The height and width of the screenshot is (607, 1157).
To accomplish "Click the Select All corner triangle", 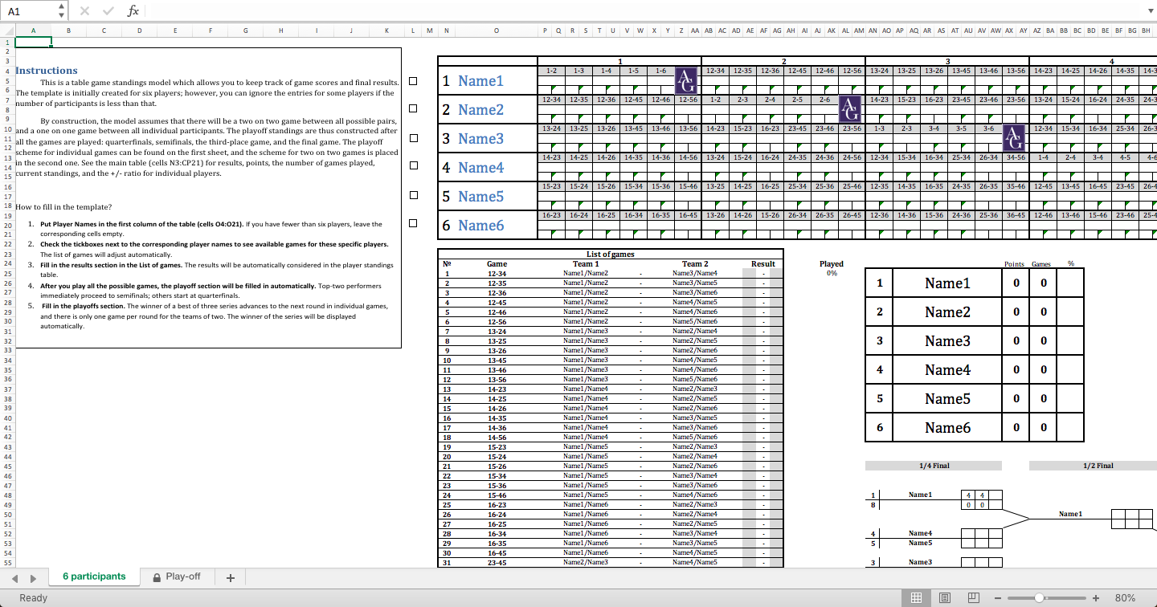I will (x=7, y=31).
